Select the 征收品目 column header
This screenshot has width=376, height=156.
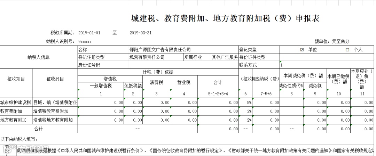pos(55,79)
